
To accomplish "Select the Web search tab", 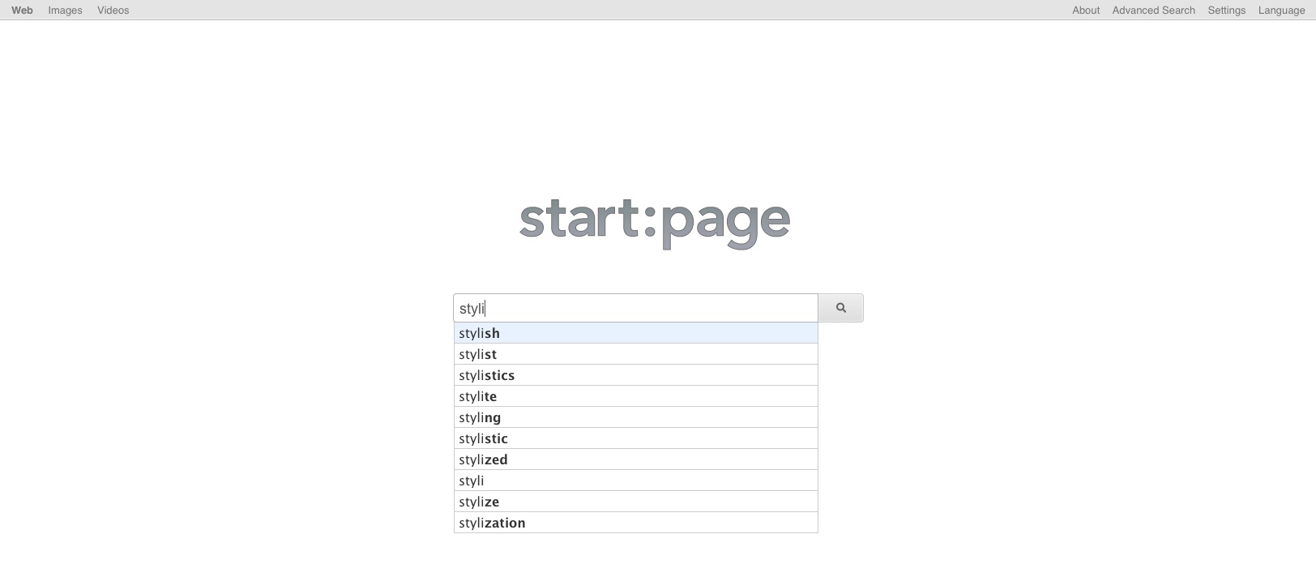I will (x=21, y=10).
